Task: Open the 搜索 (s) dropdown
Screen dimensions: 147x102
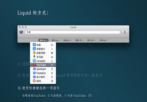Action: coord(43,40)
